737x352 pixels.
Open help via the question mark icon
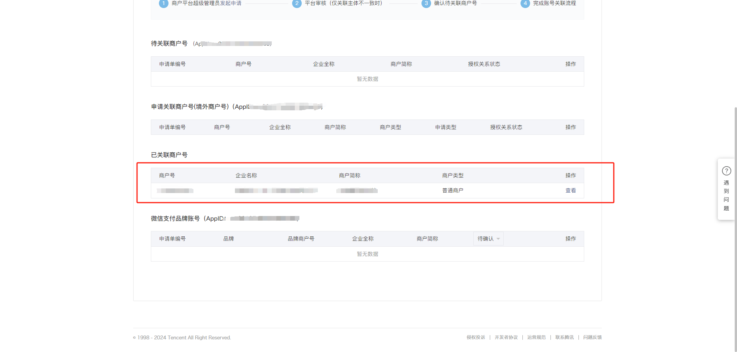click(726, 171)
